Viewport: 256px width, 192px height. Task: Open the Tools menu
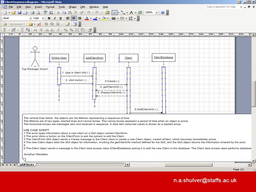[x=62, y=7]
